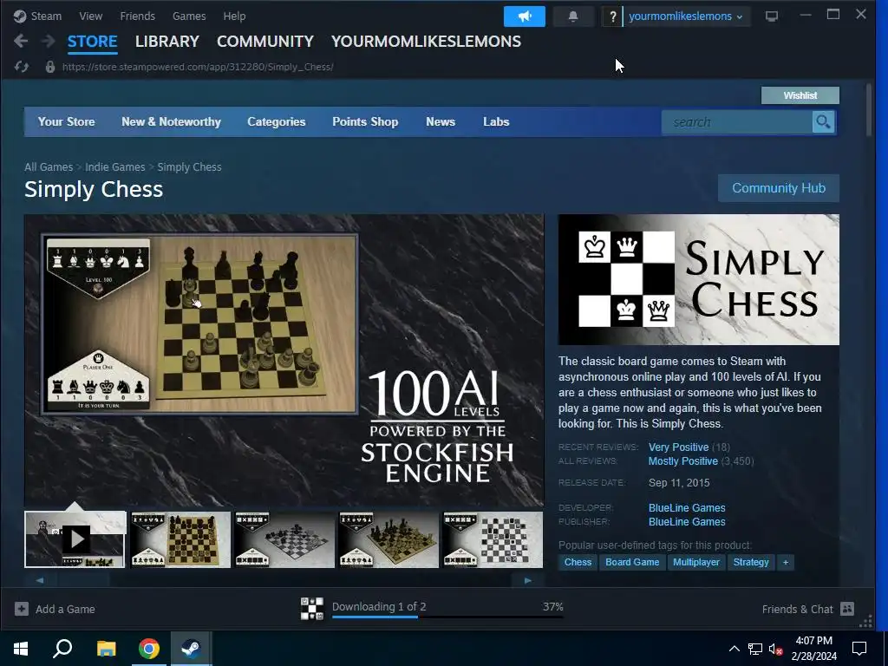
Task: Click the page vertical scrollbar
Action: coord(869,110)
